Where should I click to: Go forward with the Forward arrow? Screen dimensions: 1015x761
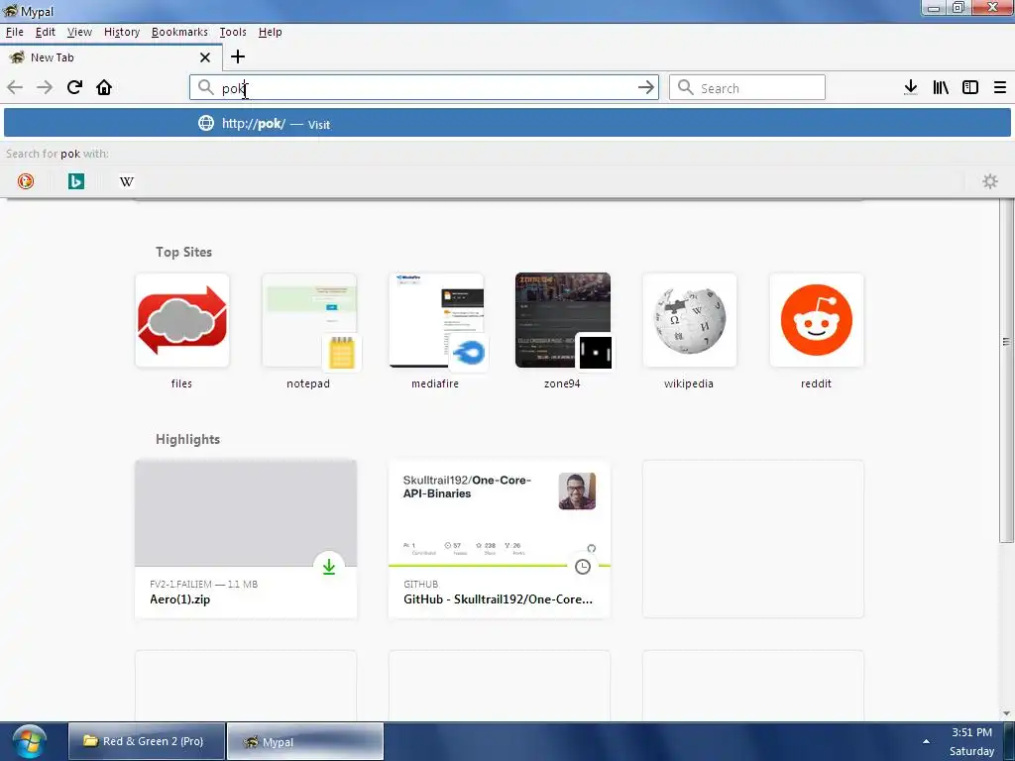(x=44, y=87)
